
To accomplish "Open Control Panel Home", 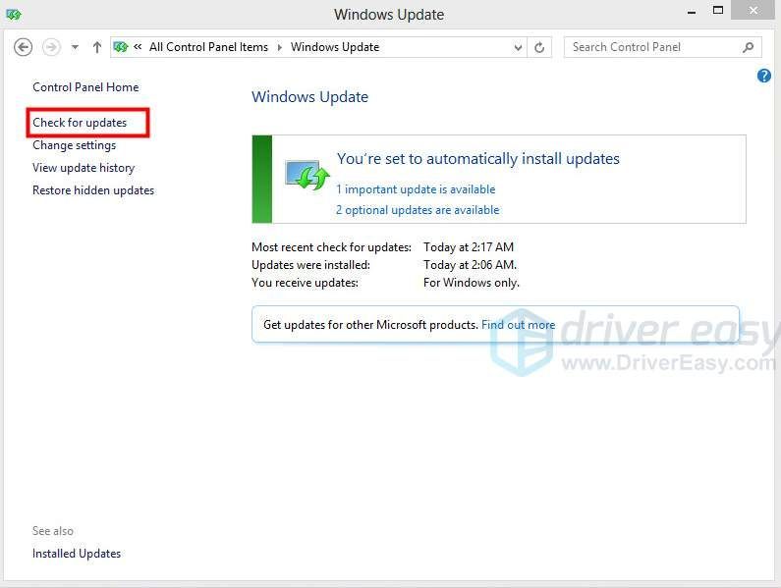I will 85,87.
